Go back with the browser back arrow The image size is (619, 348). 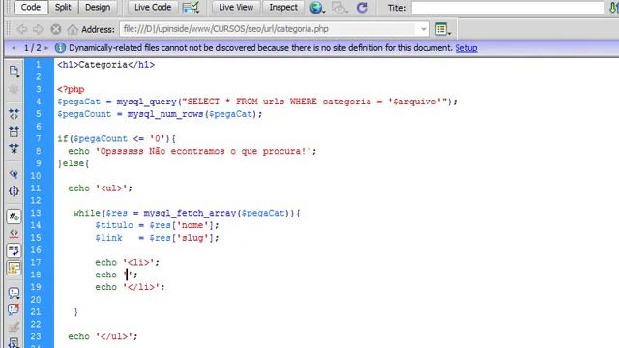point(22,29)
